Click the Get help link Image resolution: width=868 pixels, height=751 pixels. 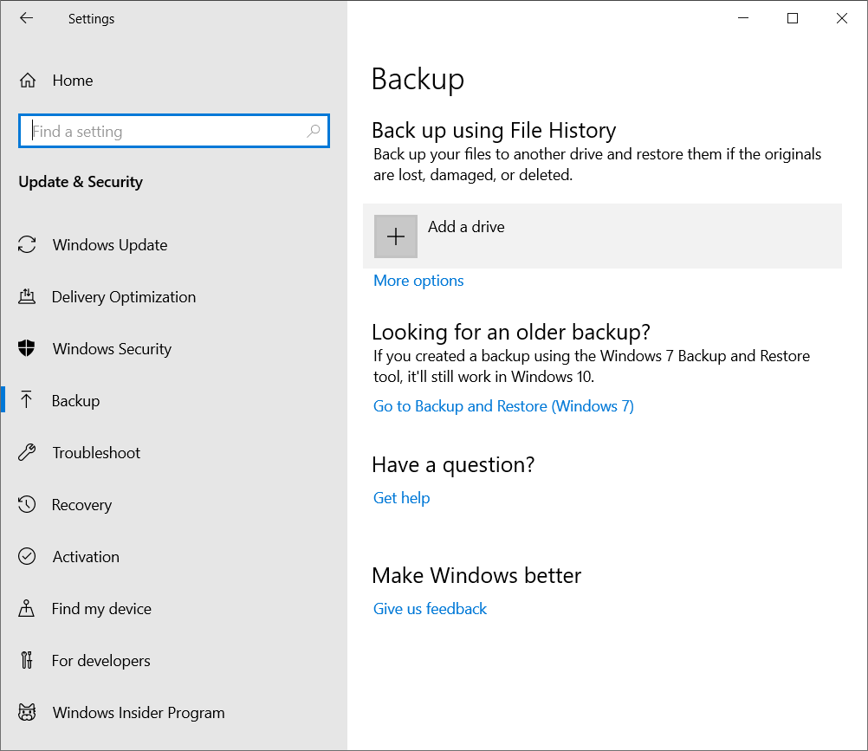[x=401, y=498]
